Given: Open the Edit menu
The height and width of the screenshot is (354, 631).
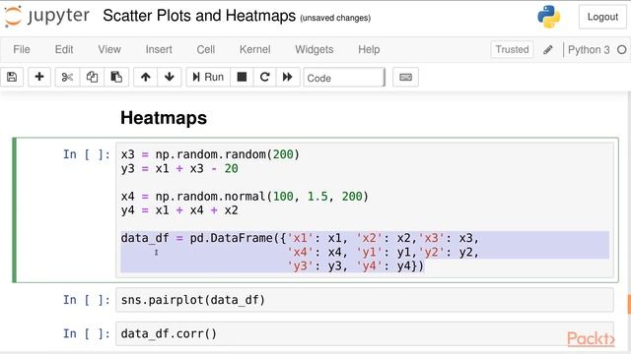Looking at the screenshot, I should 64,49.
